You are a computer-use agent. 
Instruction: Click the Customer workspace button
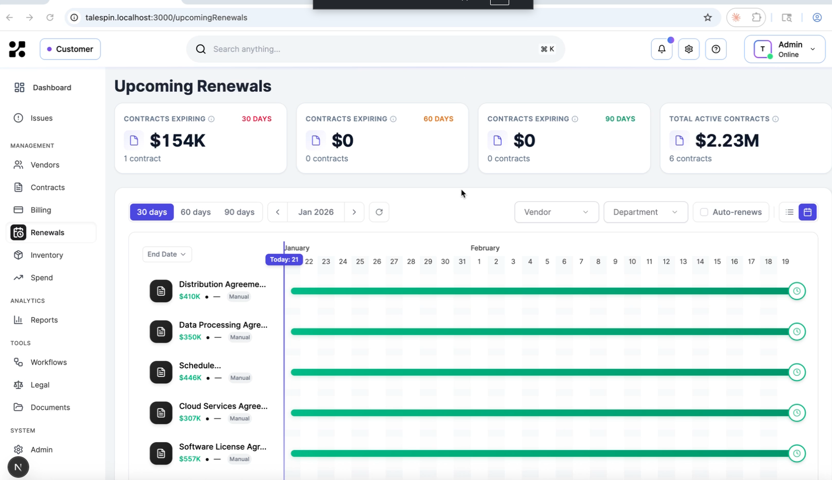point(70,49)
